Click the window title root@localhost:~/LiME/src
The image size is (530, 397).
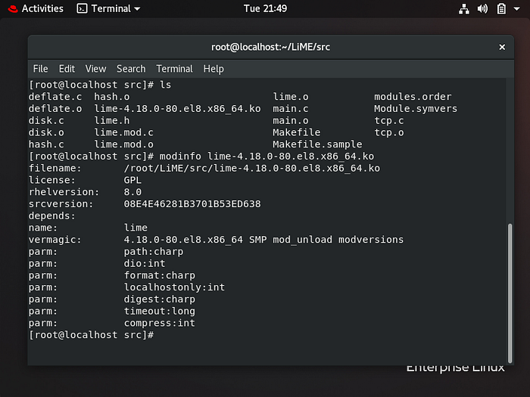(270, 47)
